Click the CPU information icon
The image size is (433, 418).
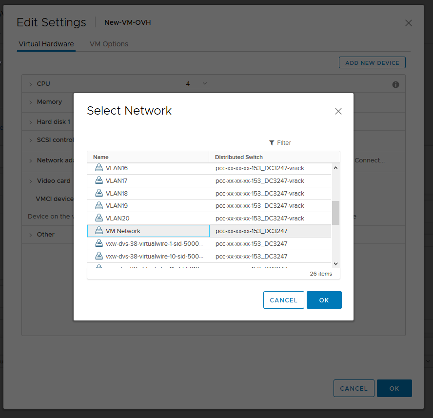click(x=395, y=84)
